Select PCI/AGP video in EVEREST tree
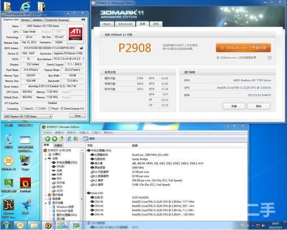The image size is (287, 230). (x=65, y=211)
